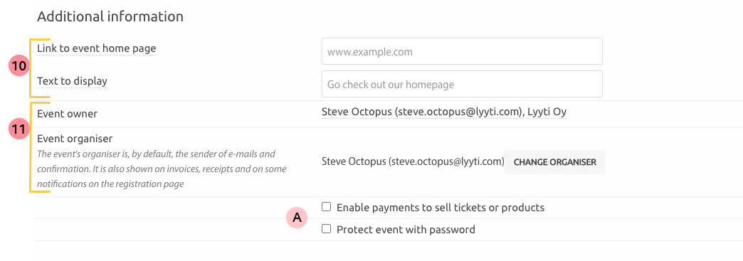Focus the www.example.com link input field
Image resolution: width=743 pixels, height=261 pixels.
tap(462, 51)
